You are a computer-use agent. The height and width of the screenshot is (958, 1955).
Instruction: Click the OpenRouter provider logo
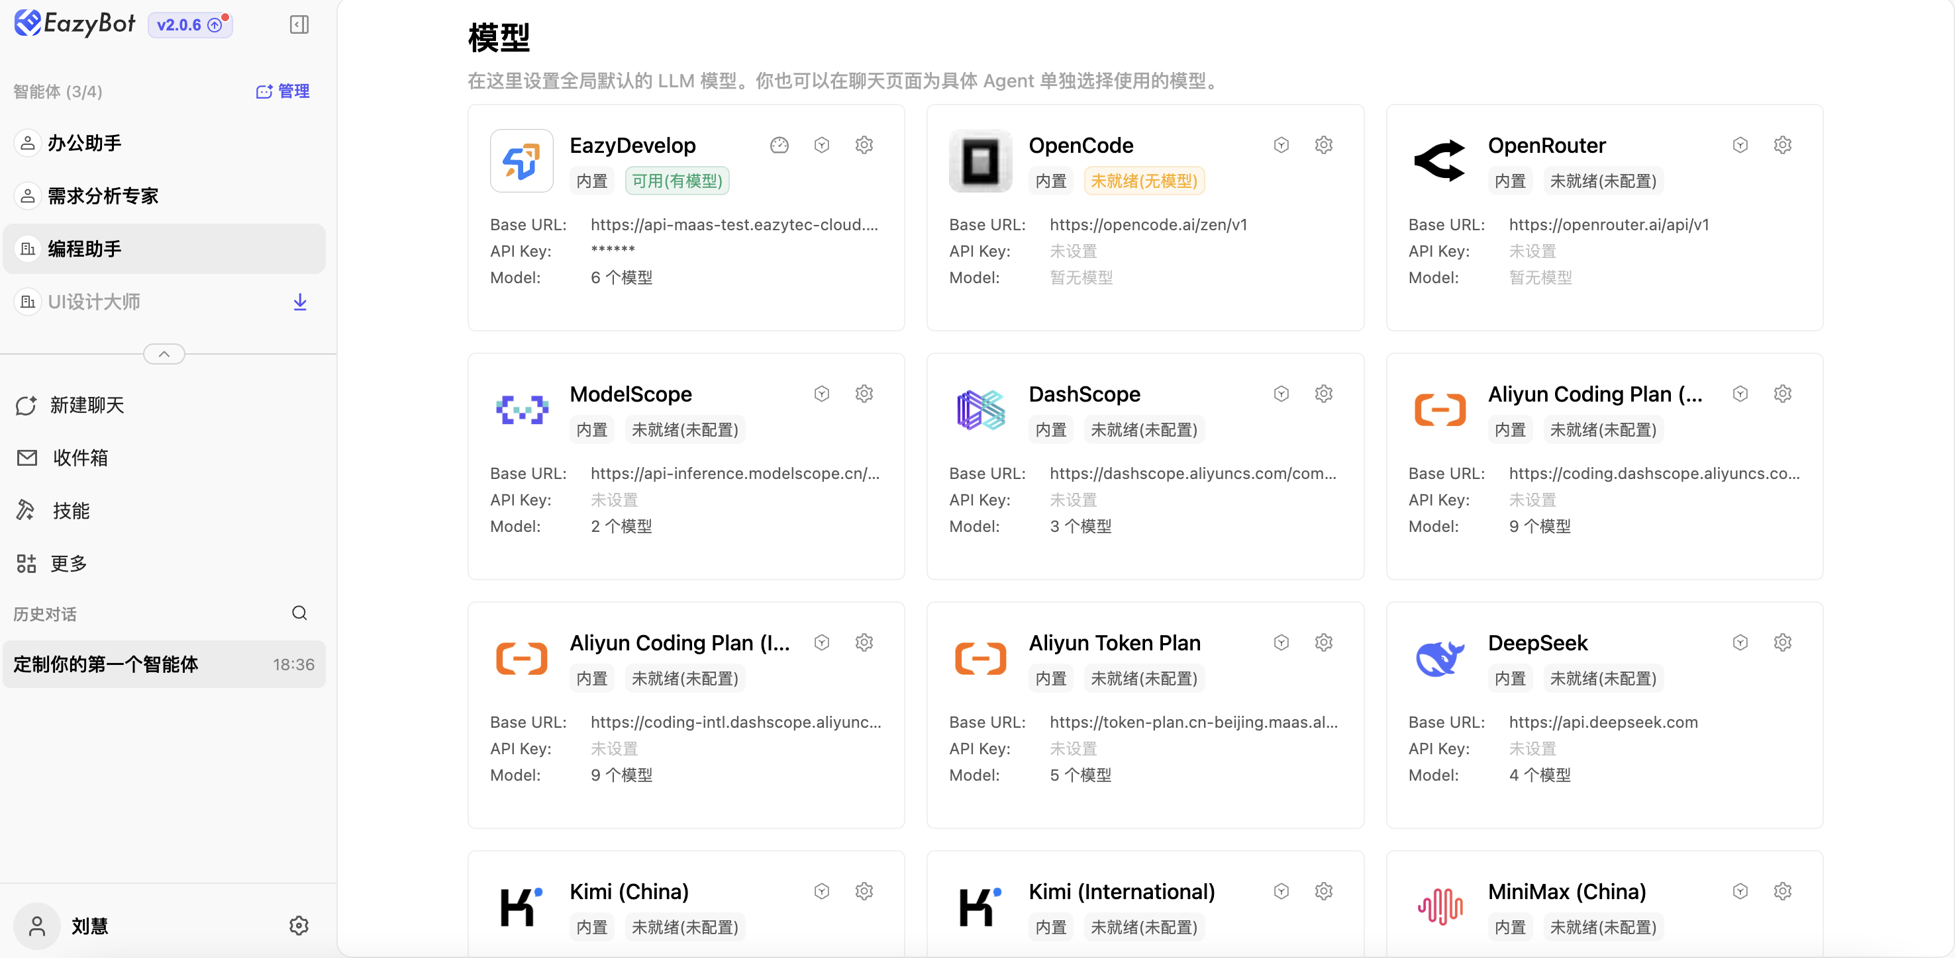[1440, 161]
